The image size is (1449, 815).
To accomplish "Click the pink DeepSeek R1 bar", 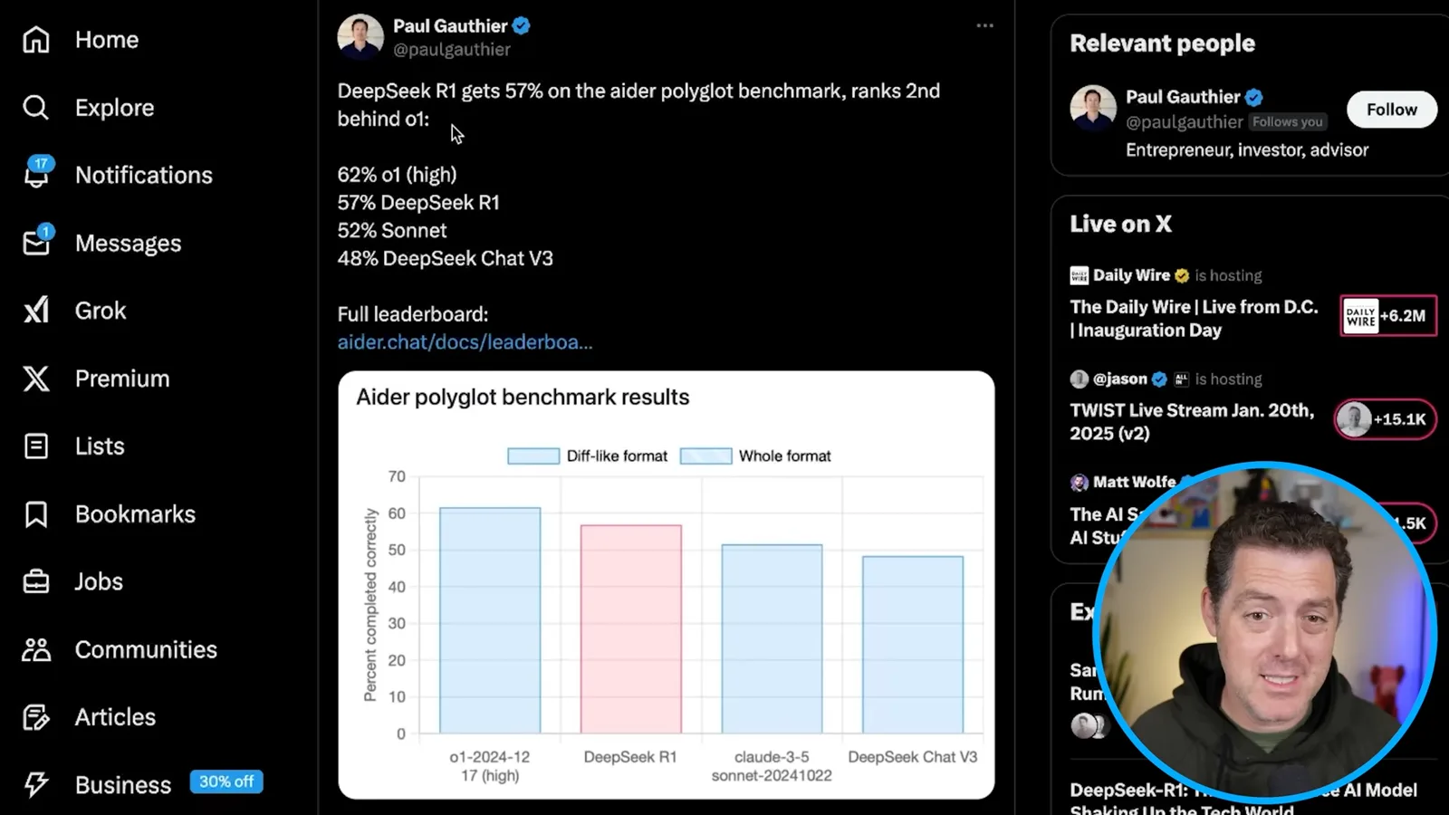I will 631,629.
